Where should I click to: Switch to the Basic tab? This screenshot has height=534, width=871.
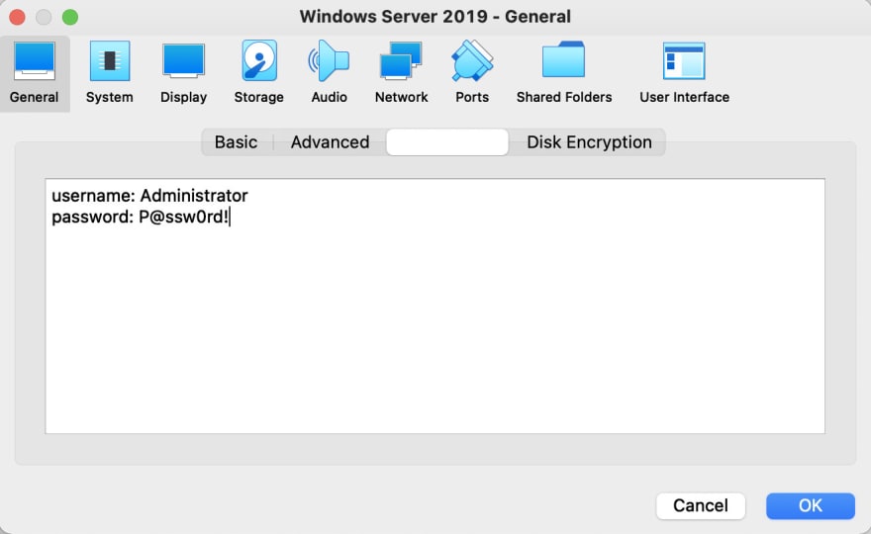[x=237, y=142]
